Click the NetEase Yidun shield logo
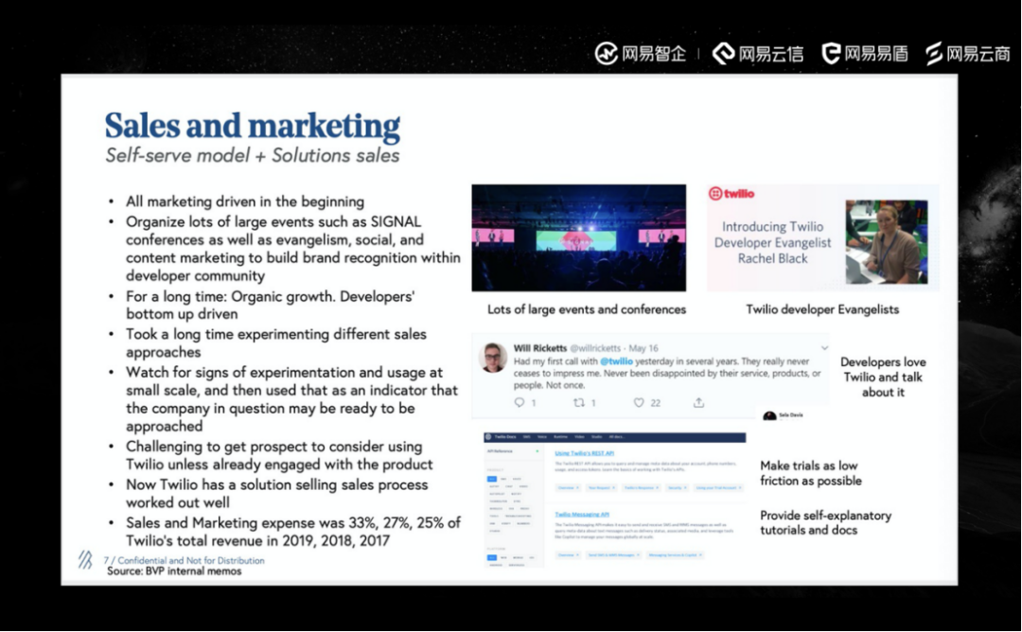1022x632 pixels. [x=831, y=53]
